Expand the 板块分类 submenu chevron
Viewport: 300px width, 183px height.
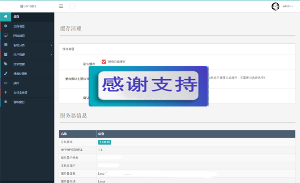point(51,45)
